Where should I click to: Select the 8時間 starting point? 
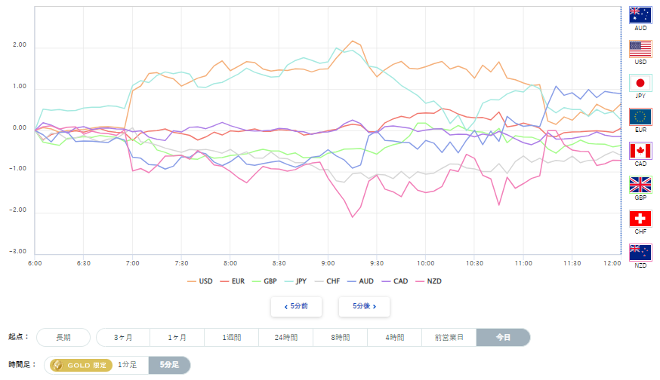pyautogui.click(x=340, y=338)
